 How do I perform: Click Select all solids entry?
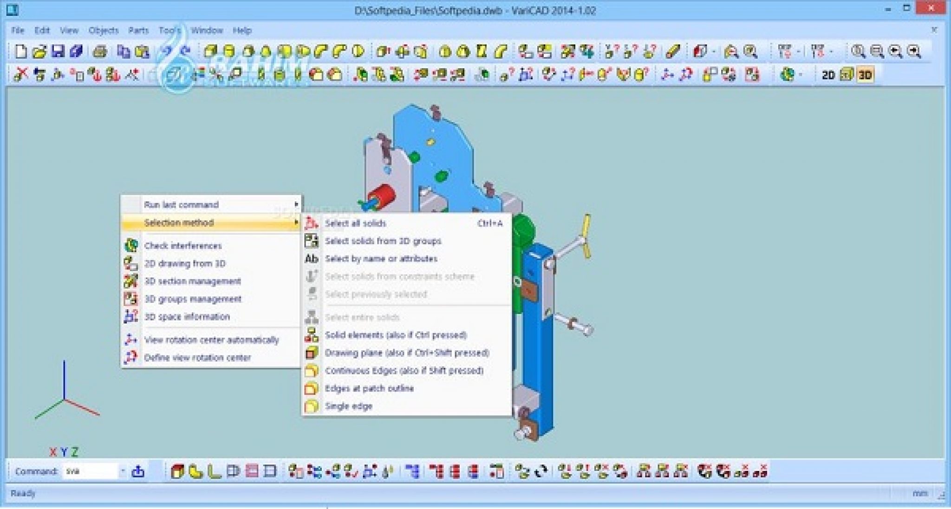[355, 223]
